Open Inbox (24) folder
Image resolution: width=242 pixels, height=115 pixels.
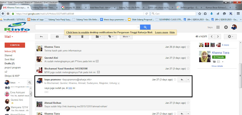point(10,51)
